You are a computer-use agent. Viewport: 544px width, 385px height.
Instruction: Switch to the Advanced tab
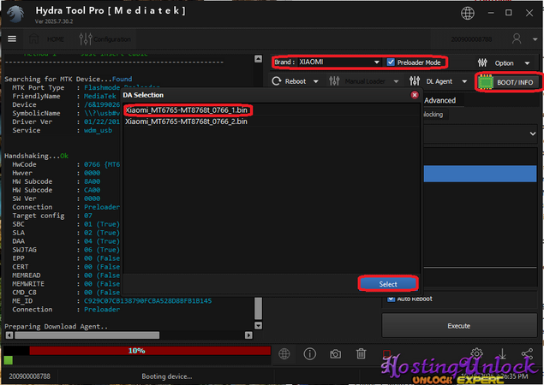[x=440, y=100]
